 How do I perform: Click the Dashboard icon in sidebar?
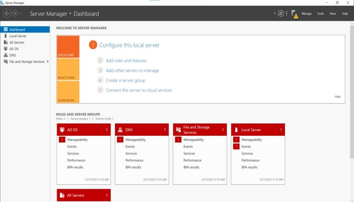point(6,29)
